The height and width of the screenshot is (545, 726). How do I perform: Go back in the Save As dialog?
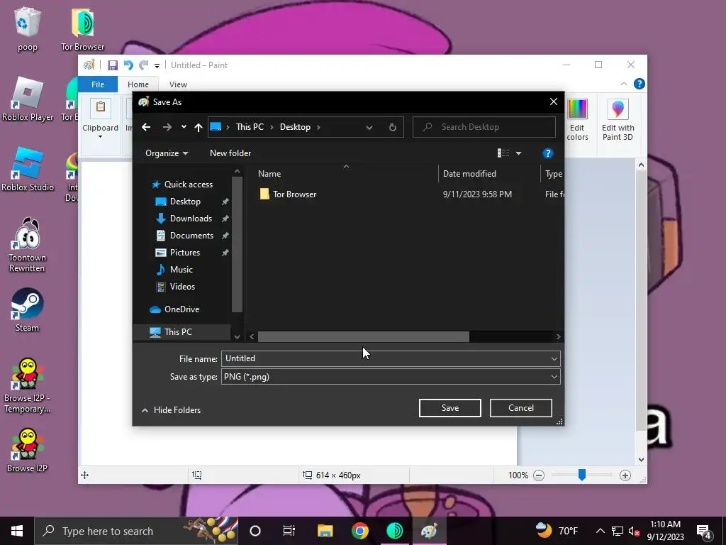click(146, 127)
